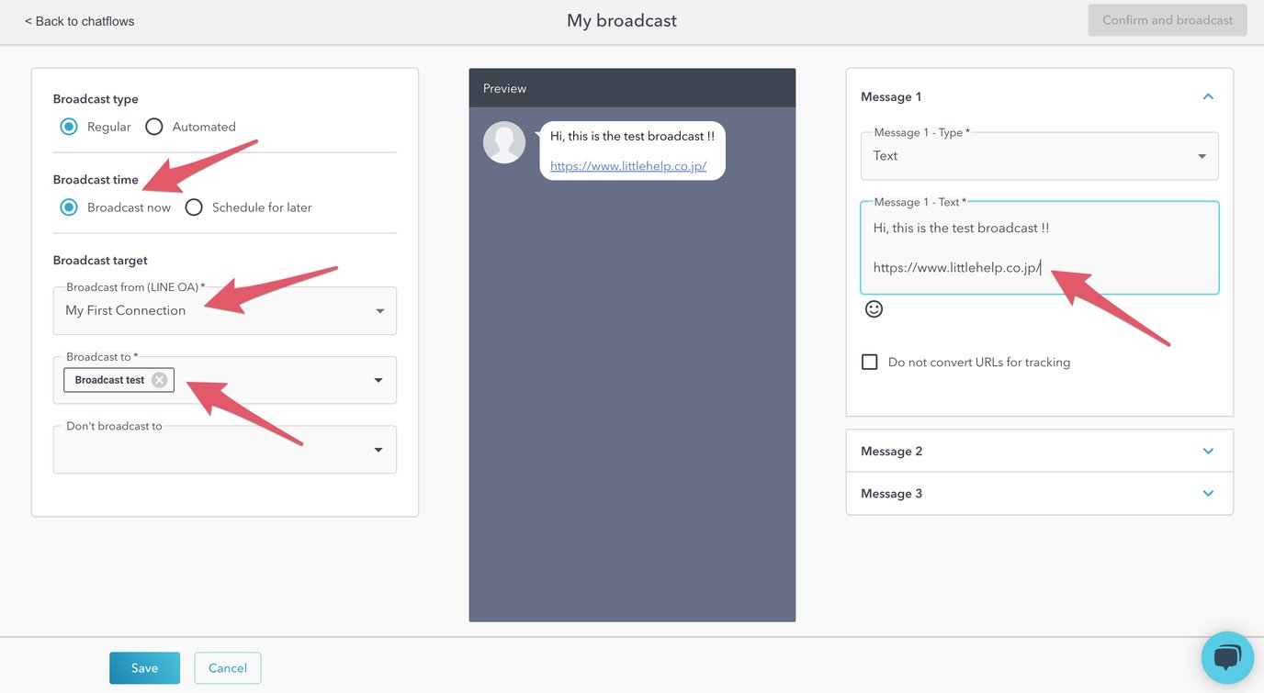Image resolution: width=1264 pixels, height=693 pixels.
Task: Select the Regular broadcast type
Action: 68,127
